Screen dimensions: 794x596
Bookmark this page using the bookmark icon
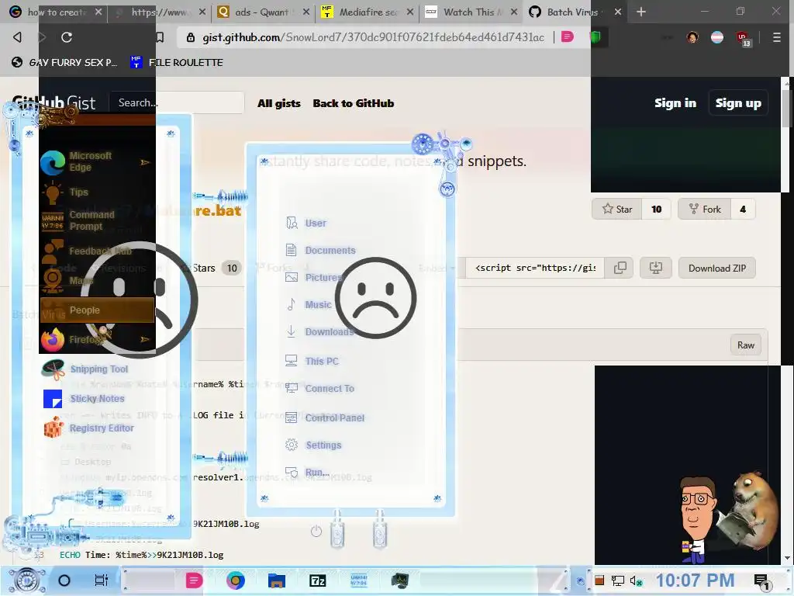click(160, 37)
